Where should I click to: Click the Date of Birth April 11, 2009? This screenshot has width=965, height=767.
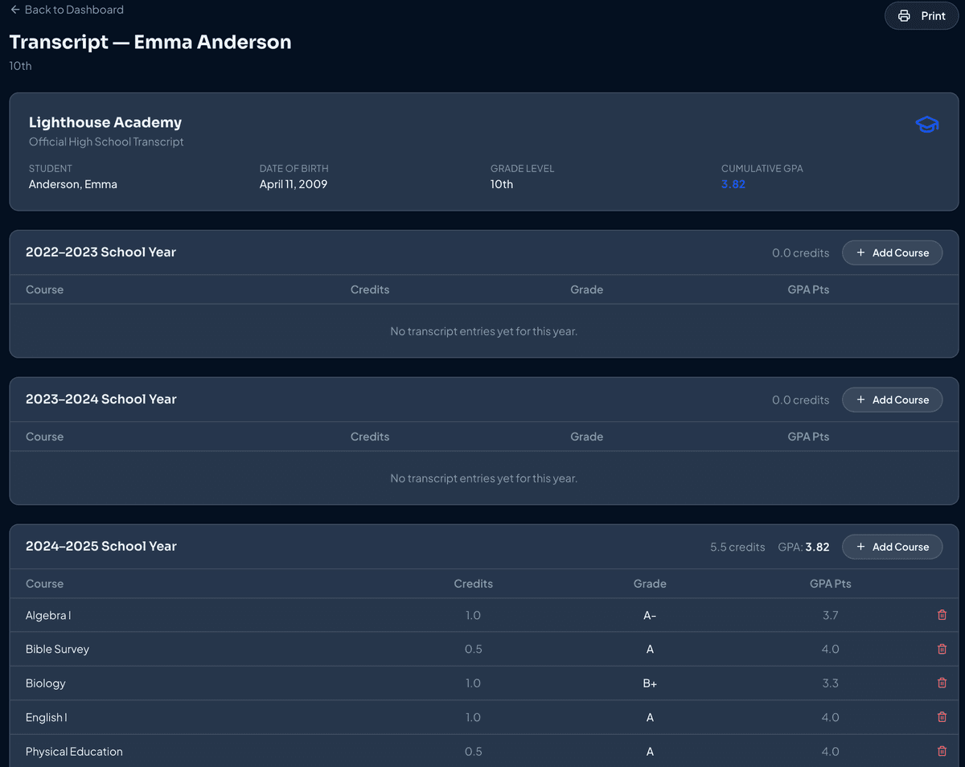coord(293,184)
